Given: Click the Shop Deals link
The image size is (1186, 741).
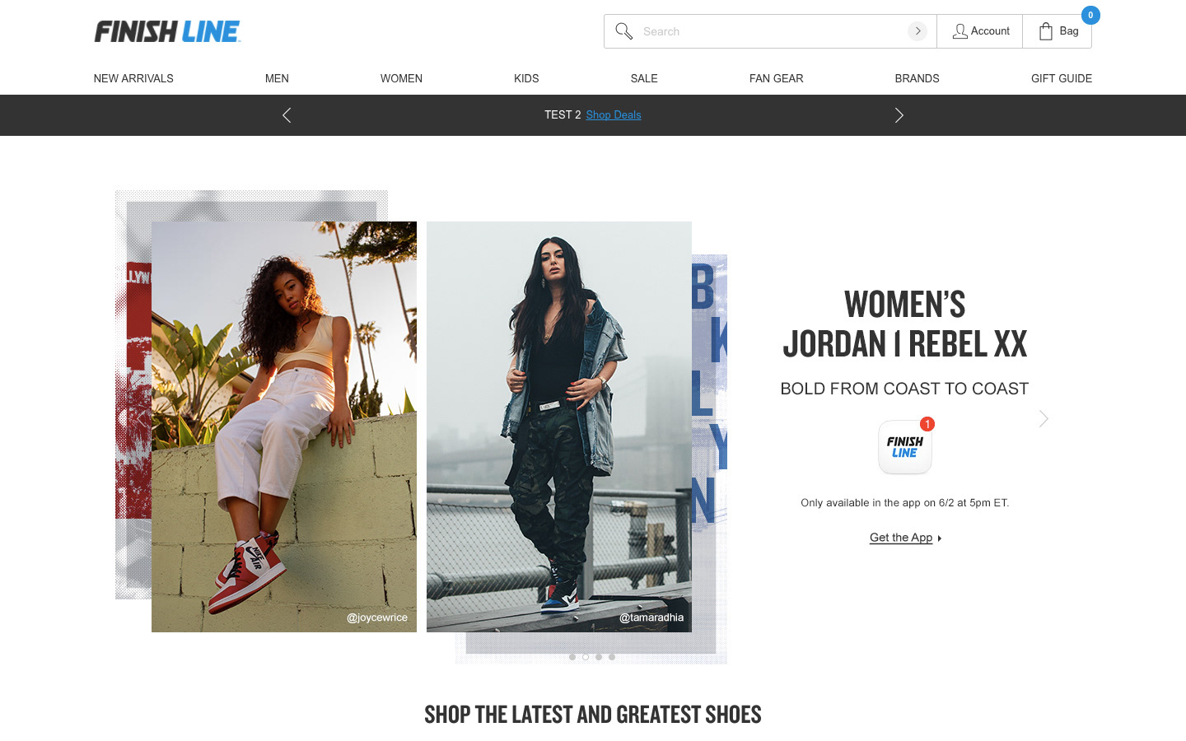Looking at the screenshot, I should point(614,115).
